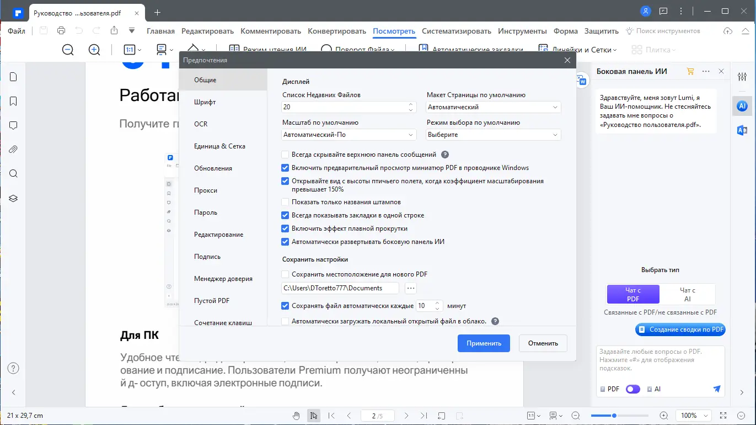Open the Bookmarks panel

pyautogui.click(x=13, y=101)
